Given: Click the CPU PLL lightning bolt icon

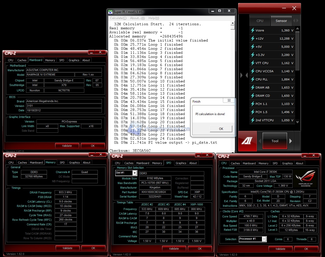Looking at the screenshot, I should (252, 79).
